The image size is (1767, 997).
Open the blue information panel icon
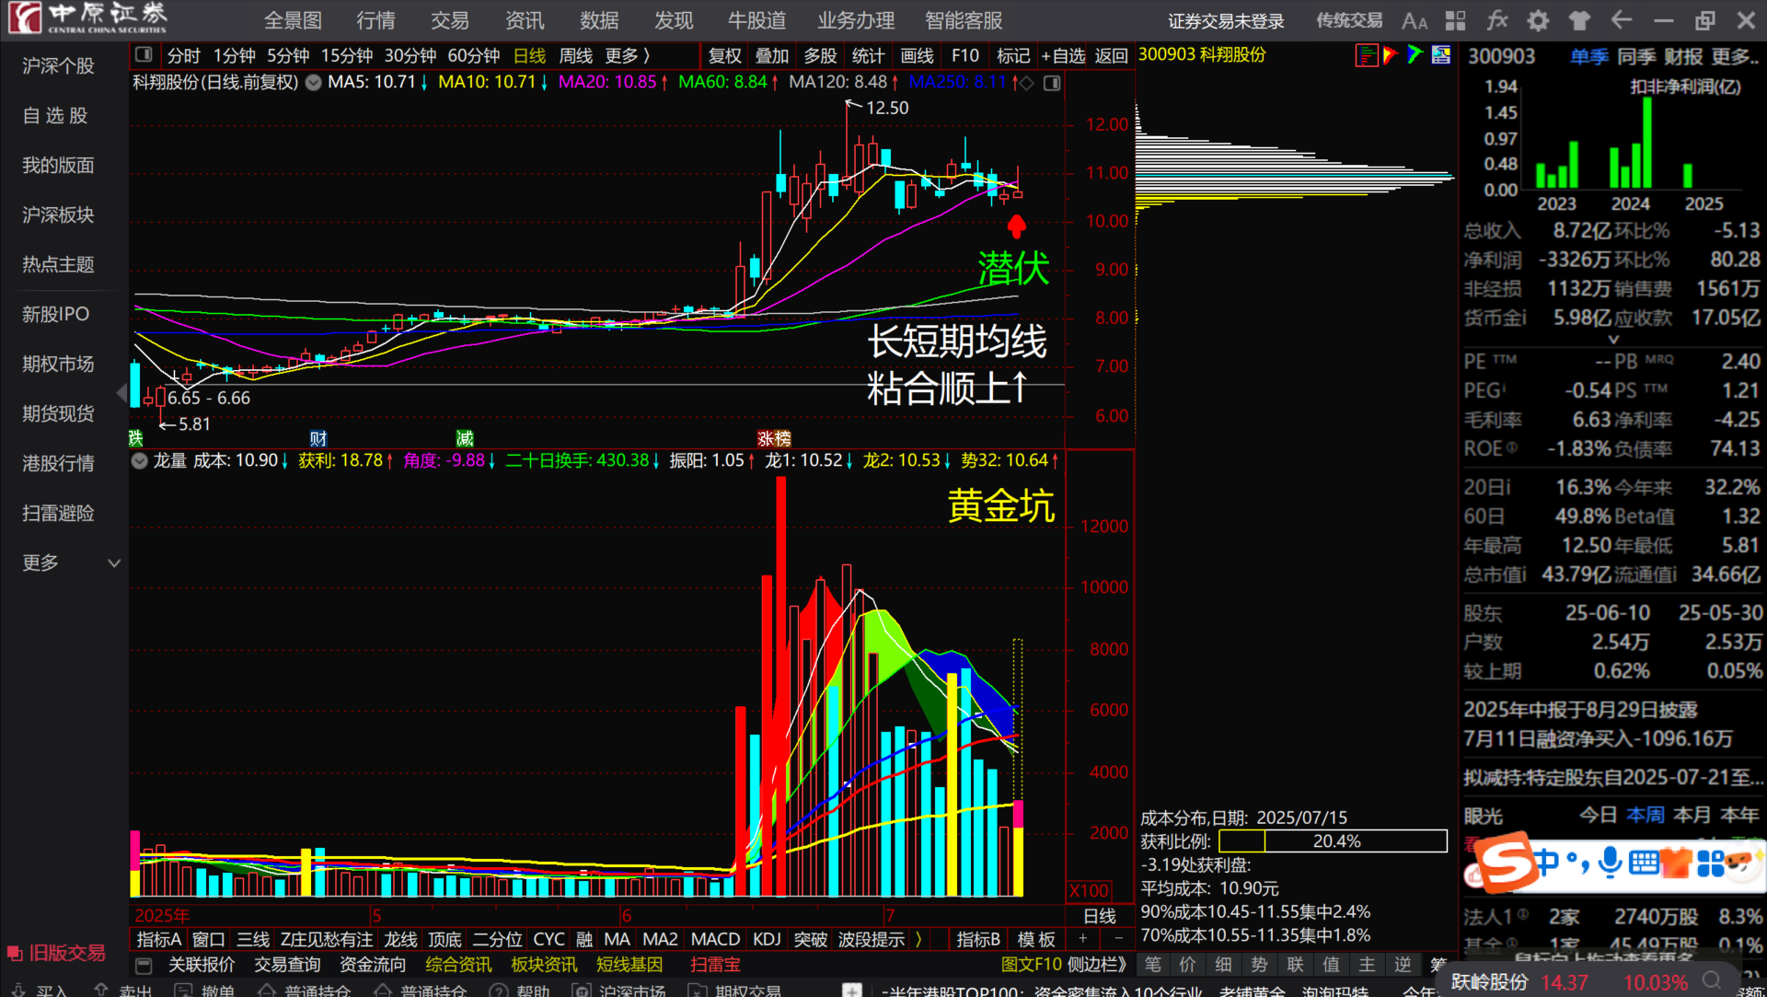1441,55
